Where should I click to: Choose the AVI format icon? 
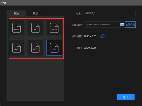pos(35,28)
